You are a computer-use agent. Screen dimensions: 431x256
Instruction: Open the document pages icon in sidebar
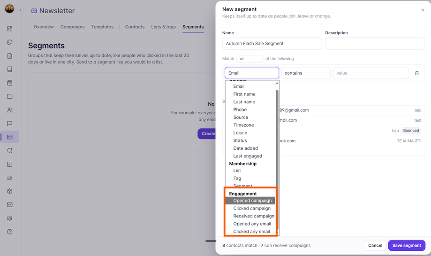pyautogui.click(x=10, y=56)
